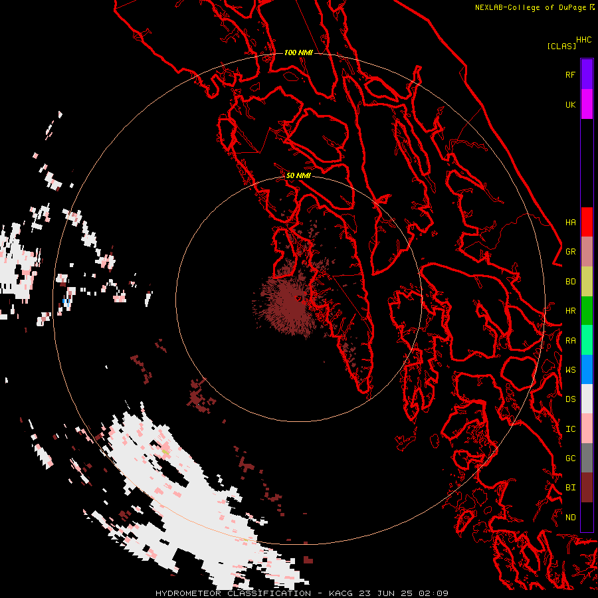Click the BD legend label
The height and width of the screenshot is (598, 598).
(x=570, y=282)
